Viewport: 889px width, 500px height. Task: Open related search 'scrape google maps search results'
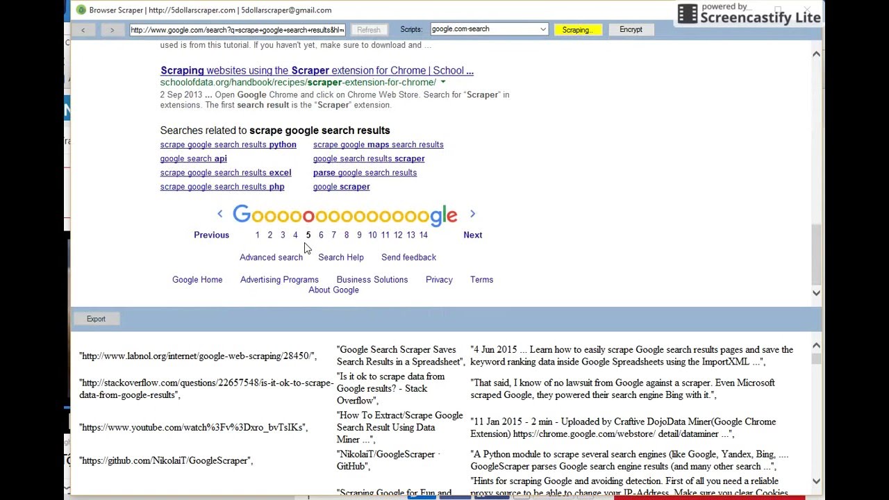click(378, 144)
